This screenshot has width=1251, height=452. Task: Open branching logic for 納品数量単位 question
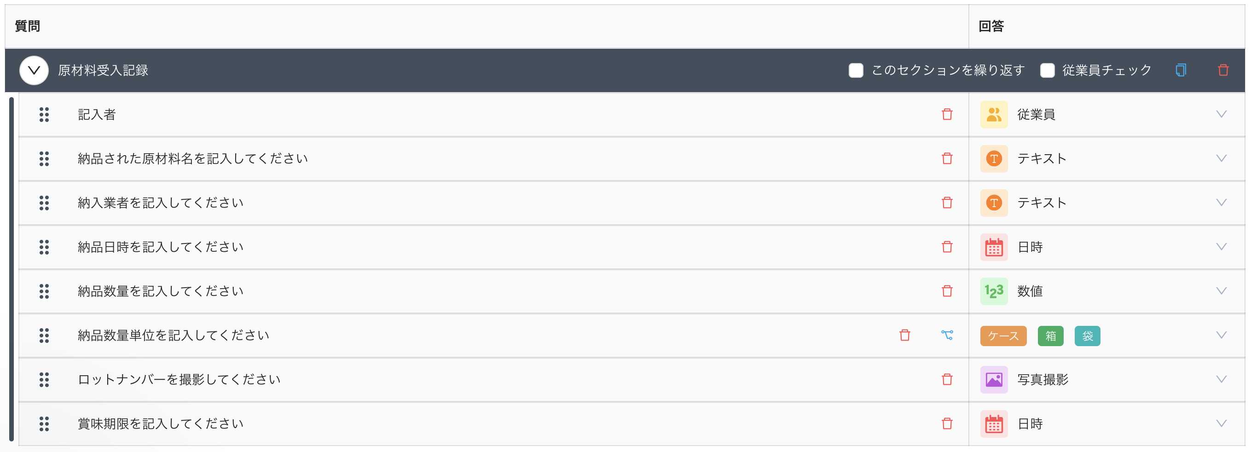(x=946, y=335)
